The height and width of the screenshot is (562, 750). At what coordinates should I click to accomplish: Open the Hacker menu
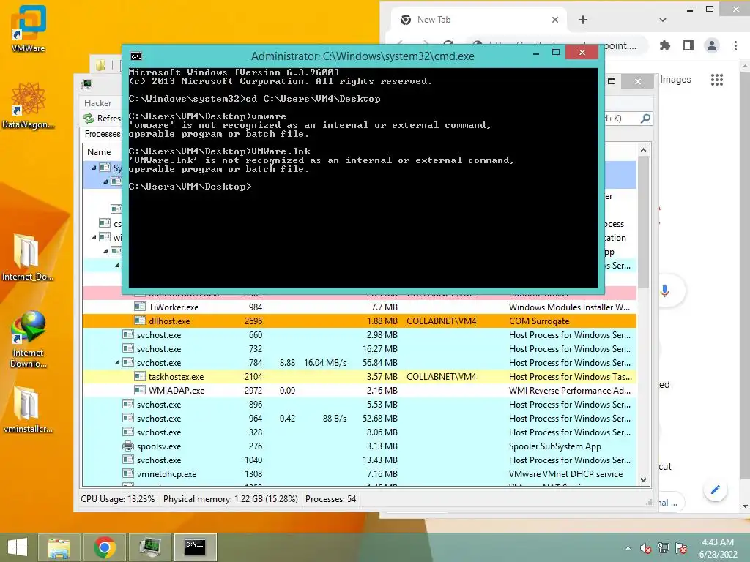pos(97,103)
